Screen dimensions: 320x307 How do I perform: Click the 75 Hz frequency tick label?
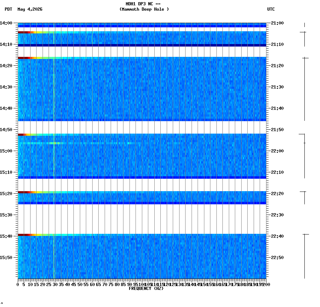coord(111,285)
